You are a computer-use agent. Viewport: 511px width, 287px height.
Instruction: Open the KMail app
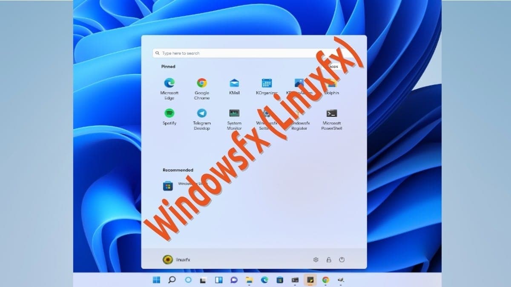[x=234, y=83]
